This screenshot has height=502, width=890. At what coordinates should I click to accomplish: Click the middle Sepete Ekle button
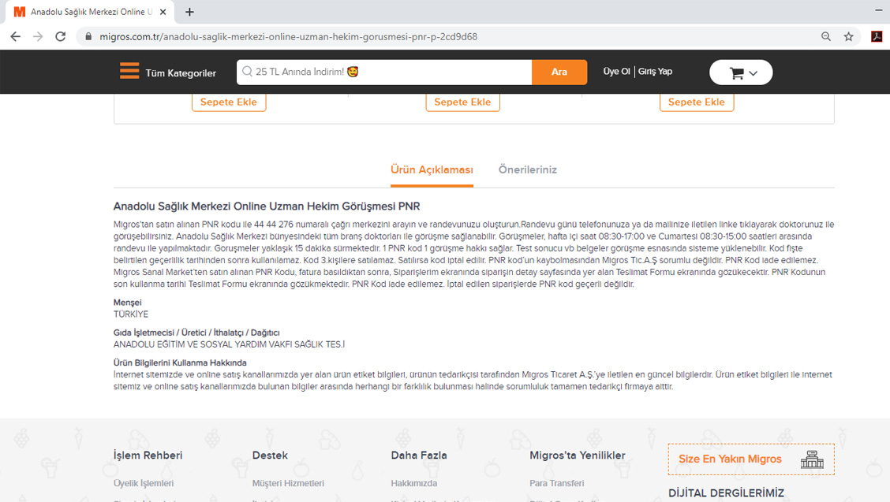[x=462, y=102]
